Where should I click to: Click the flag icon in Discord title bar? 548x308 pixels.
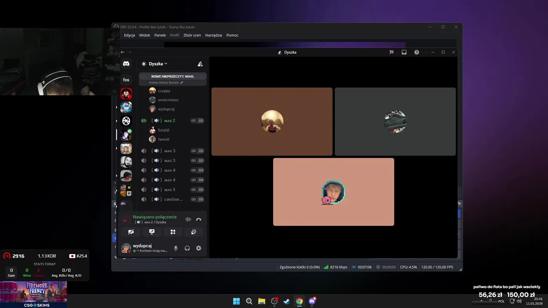(x=391, y=52)
